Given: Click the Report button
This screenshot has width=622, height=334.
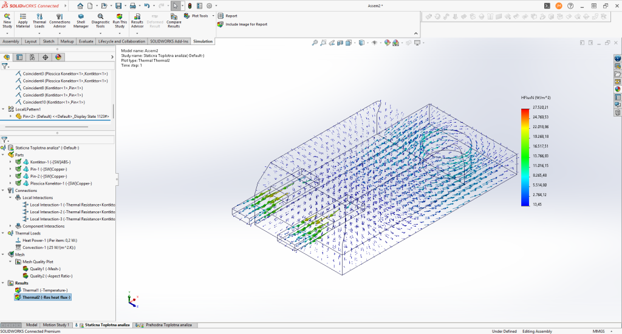Looking at the screenshot, I should tap(227, 16).
